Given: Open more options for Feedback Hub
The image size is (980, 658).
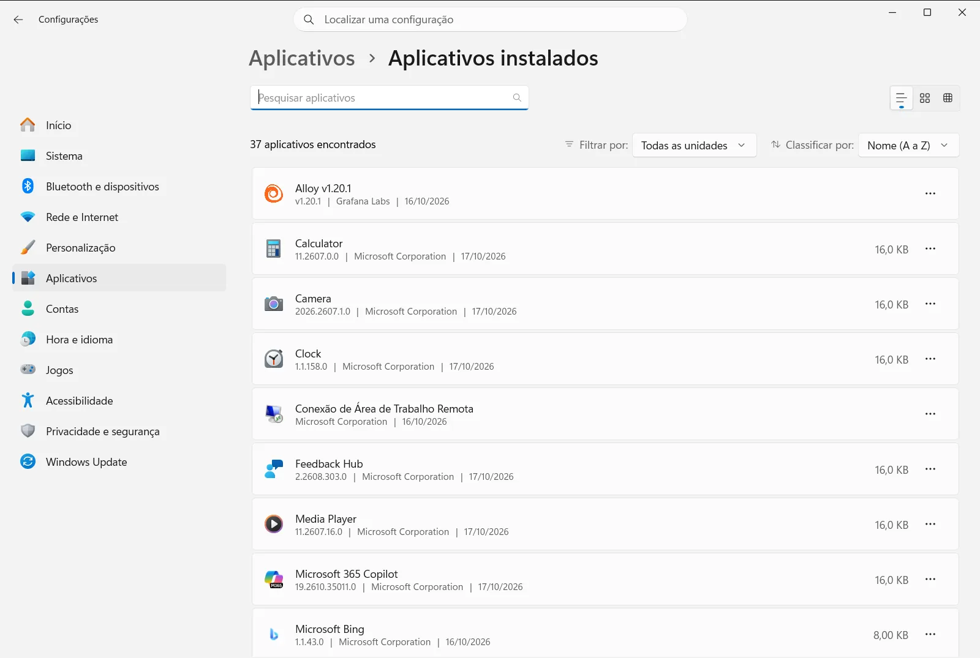Looking at the screenshot, I should tap(930, 469).
